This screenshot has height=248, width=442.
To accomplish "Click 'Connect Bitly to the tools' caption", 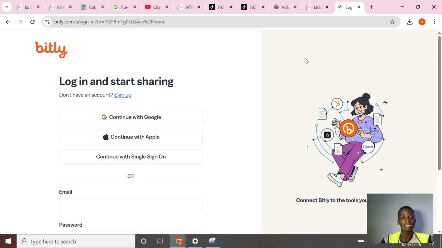I will click(331, 200).
